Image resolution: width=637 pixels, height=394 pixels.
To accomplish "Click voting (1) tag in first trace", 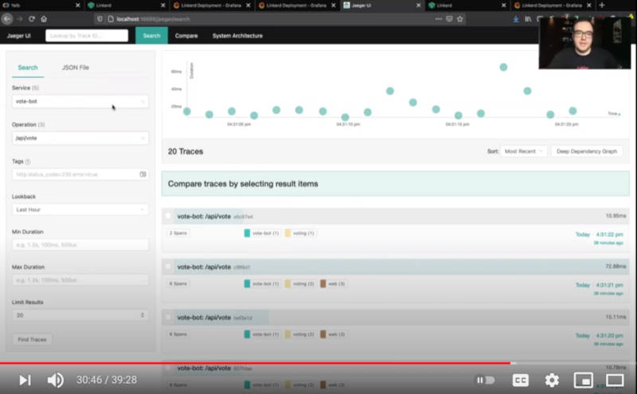I will tap(300, 233).
